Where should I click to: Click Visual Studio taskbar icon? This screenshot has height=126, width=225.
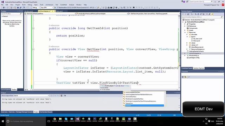coord(77,119)
